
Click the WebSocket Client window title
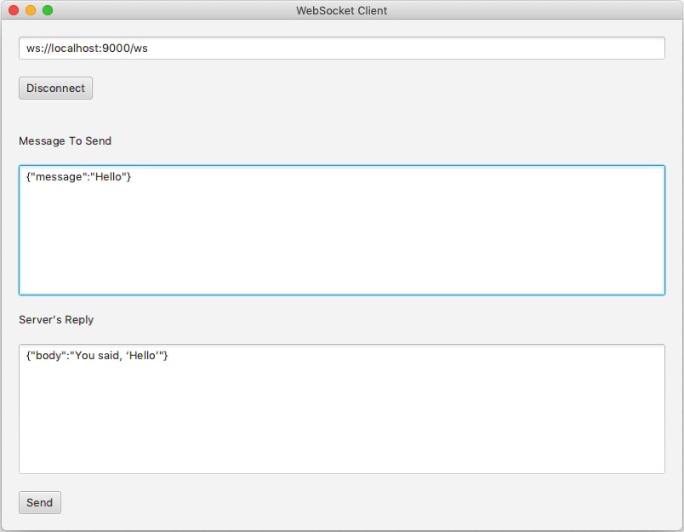coord(341,10)
